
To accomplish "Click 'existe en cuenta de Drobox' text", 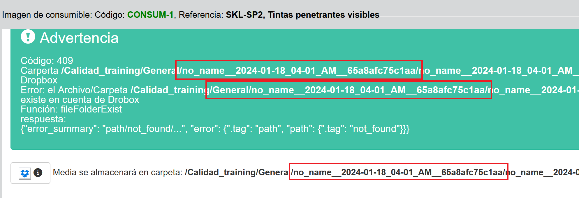I will tap(80, 100).
